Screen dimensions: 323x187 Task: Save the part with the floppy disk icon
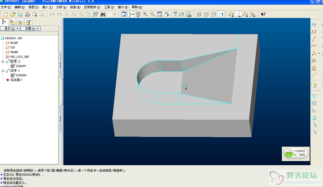pyautogui.click(x=20, y=14)
